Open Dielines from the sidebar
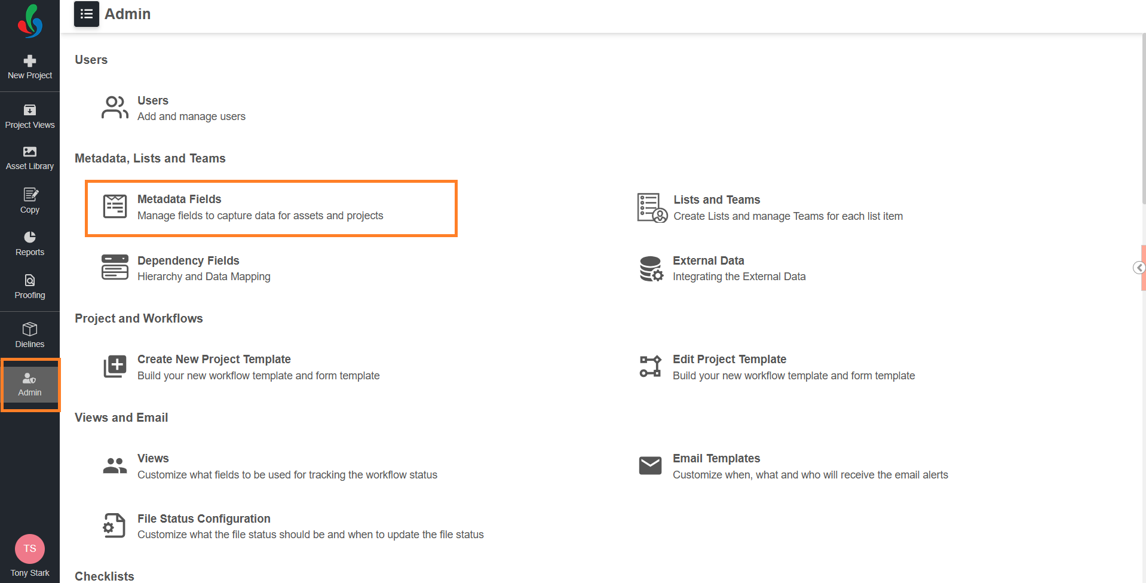The image size is (1146, 583). click(x=30, y=335)
